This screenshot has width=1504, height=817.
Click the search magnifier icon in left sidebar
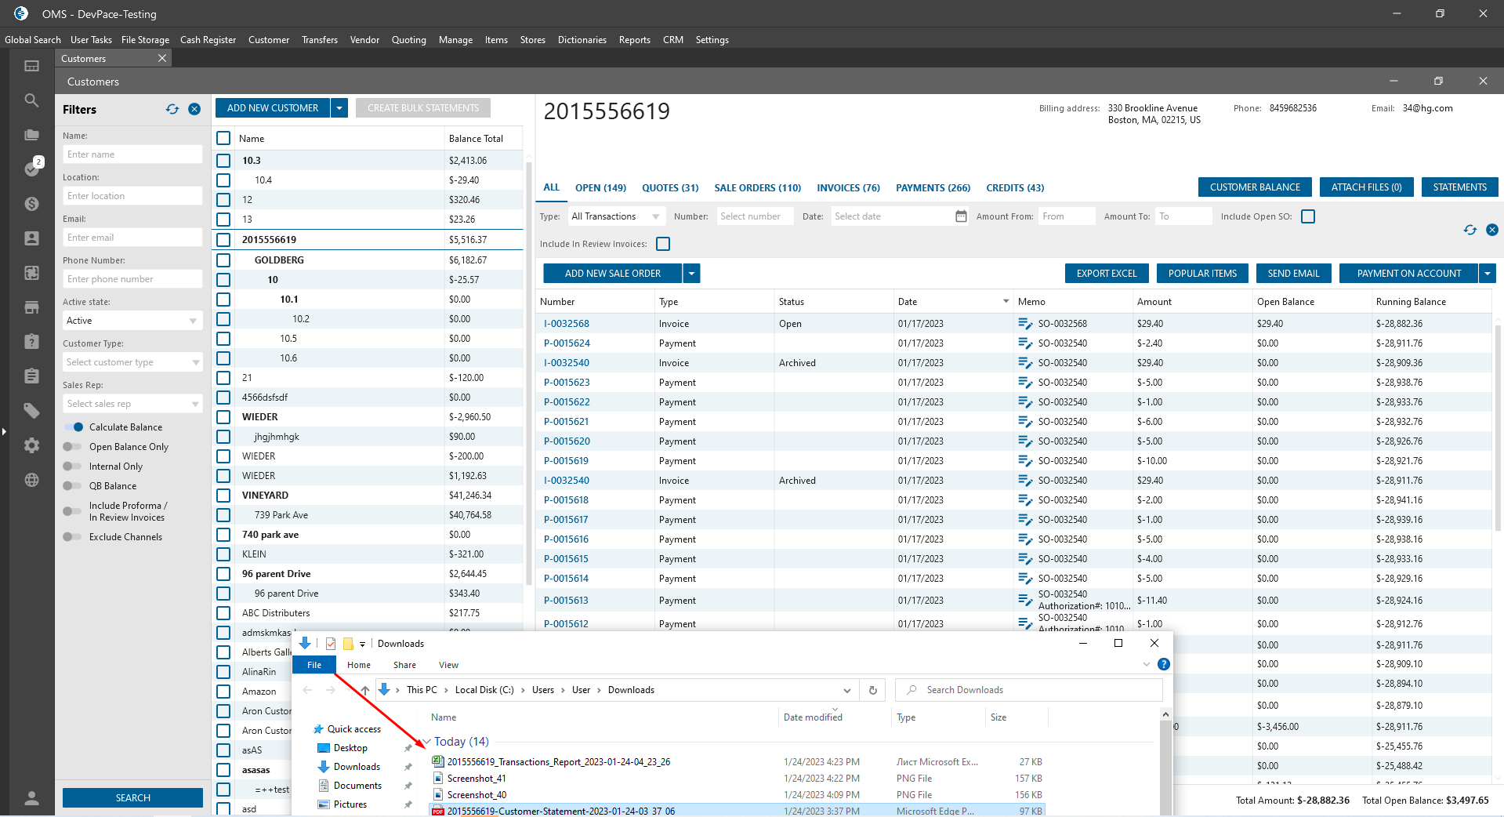coord(31,100)
